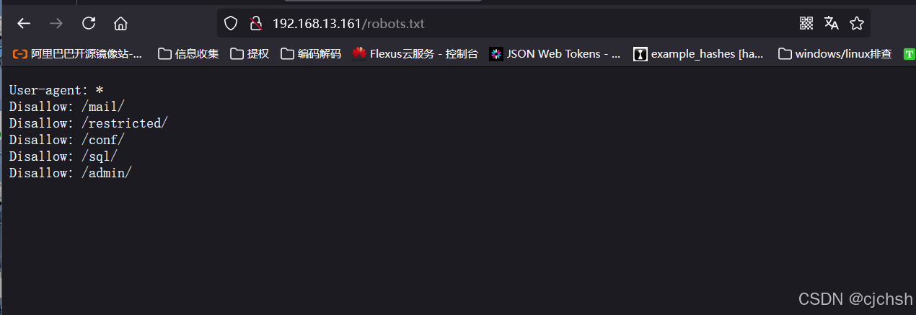Bookmark this page with the star
The image size is (916, 315).
click(857, 23)
